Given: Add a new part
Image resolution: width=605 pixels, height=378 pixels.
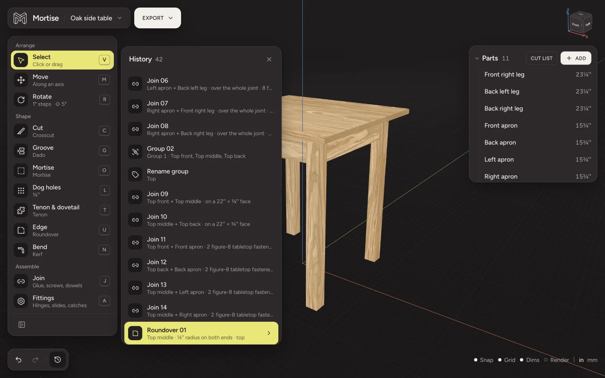Looking at the screenshot, I should pyautogui.click(x=576, y=58).
